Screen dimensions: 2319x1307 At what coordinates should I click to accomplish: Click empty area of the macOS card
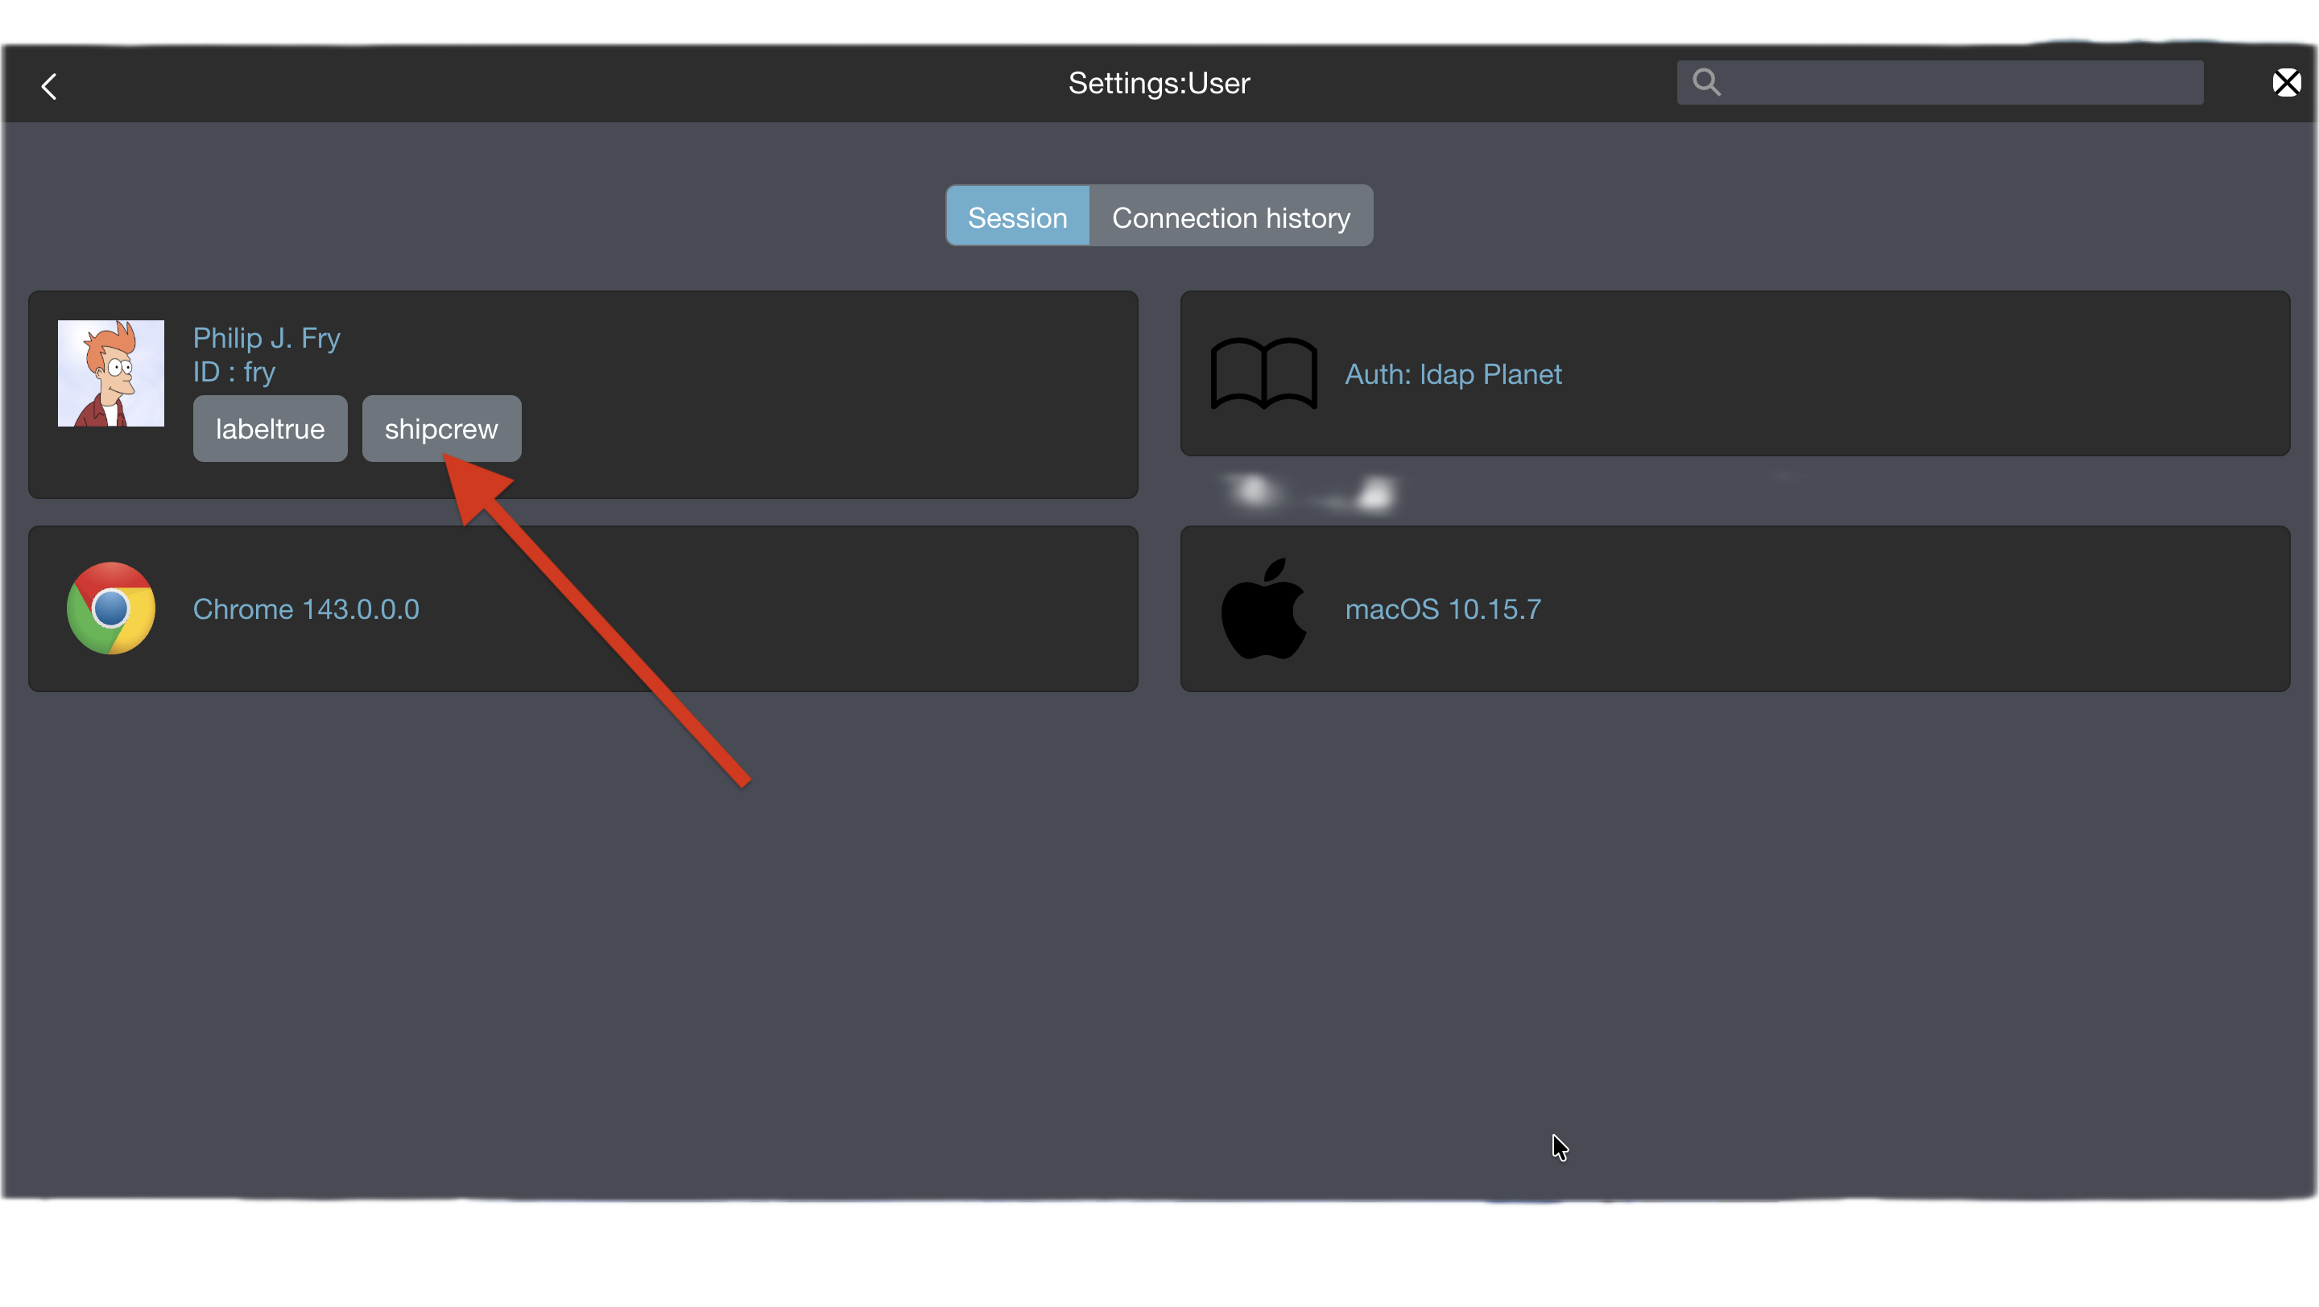pyautogui.click(x=1891, y=610)
